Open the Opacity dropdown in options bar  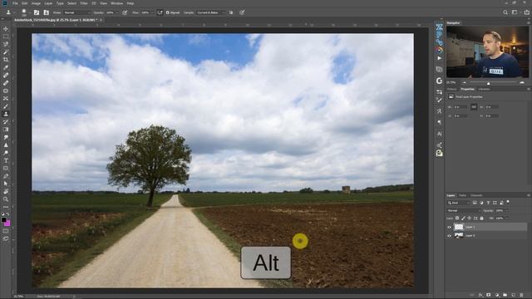point(117,12)
